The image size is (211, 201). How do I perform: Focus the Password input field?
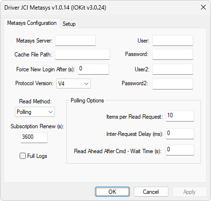pos(173,55)
